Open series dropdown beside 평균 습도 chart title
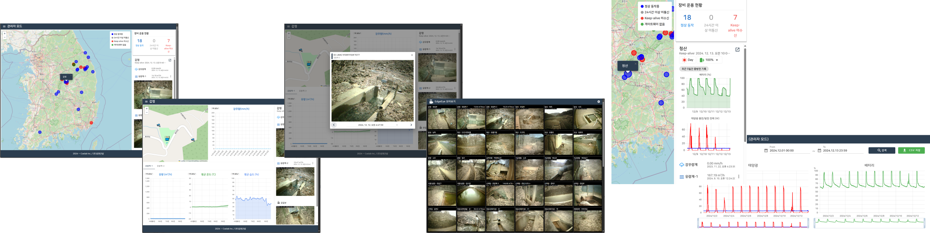 click(x=235, y=174)
